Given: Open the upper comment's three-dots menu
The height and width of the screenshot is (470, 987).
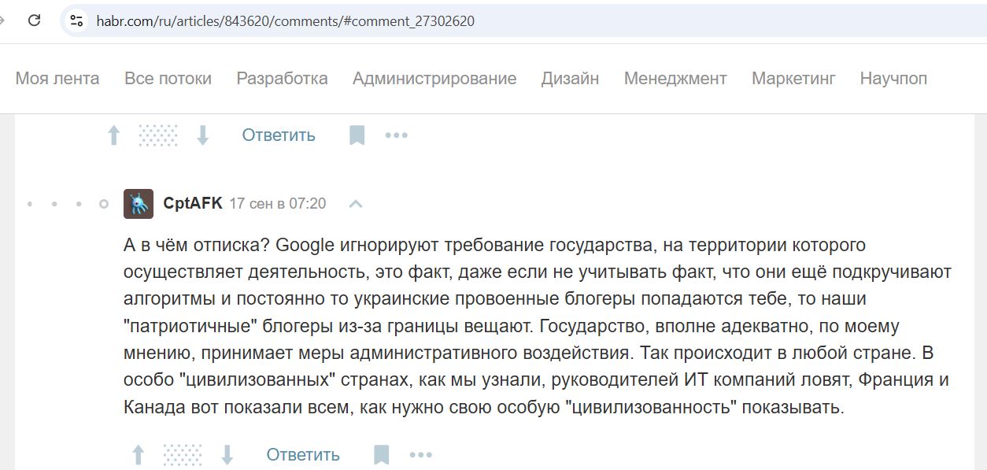Looking at the screenshot, I should 397,135.
